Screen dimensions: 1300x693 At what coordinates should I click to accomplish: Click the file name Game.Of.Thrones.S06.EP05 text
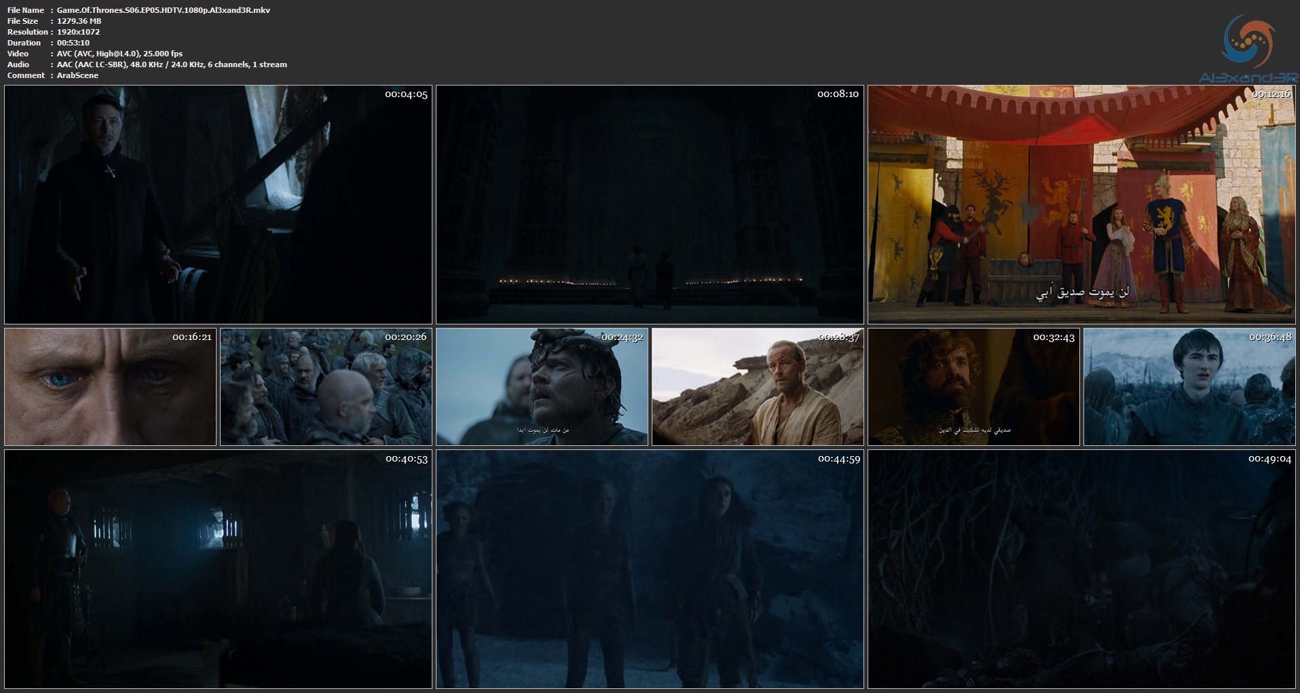163,10
